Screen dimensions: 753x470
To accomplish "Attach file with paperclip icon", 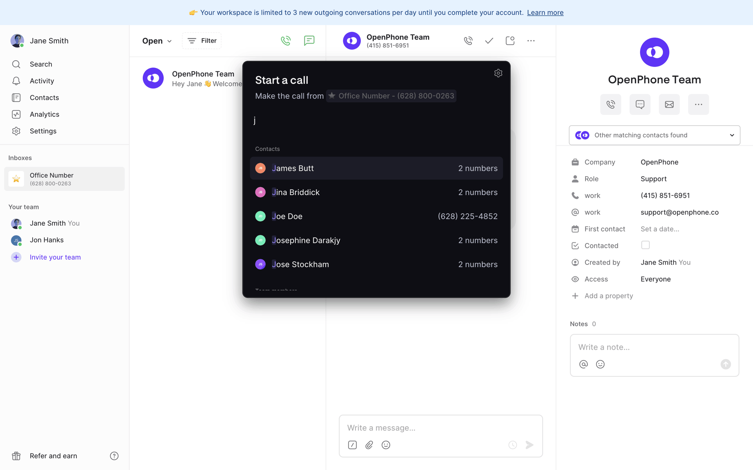I will pos(369,445).
